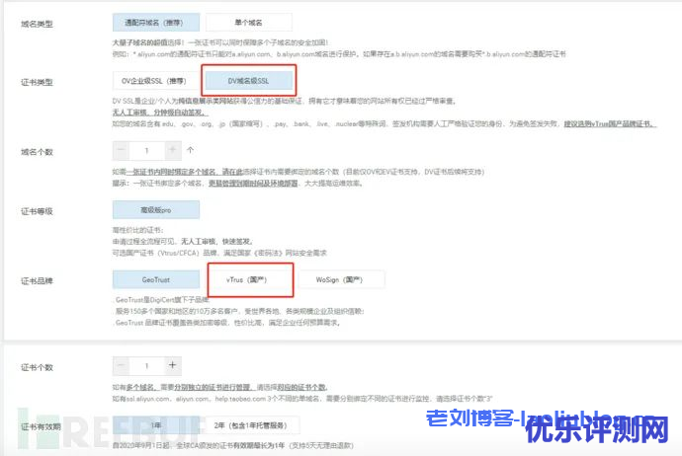The width and height of the screenshot is (682, 456).
Task: Choose DV域名级SSL certificate type
Action: pos(248,81)
